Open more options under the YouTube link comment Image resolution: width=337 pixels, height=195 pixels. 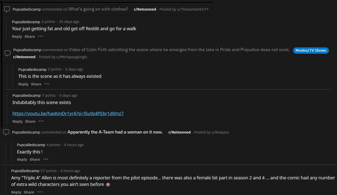point(41,121)
